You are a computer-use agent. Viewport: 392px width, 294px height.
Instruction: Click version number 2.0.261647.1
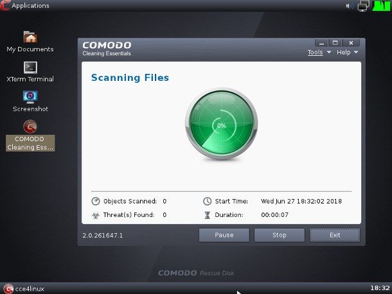[x=103, y=236]
